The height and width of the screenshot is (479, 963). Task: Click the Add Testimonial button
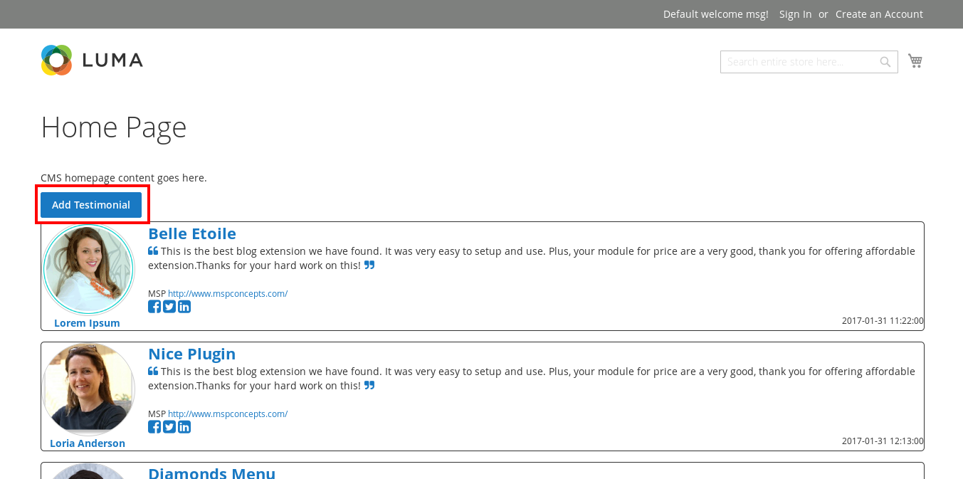click(91, 205)
